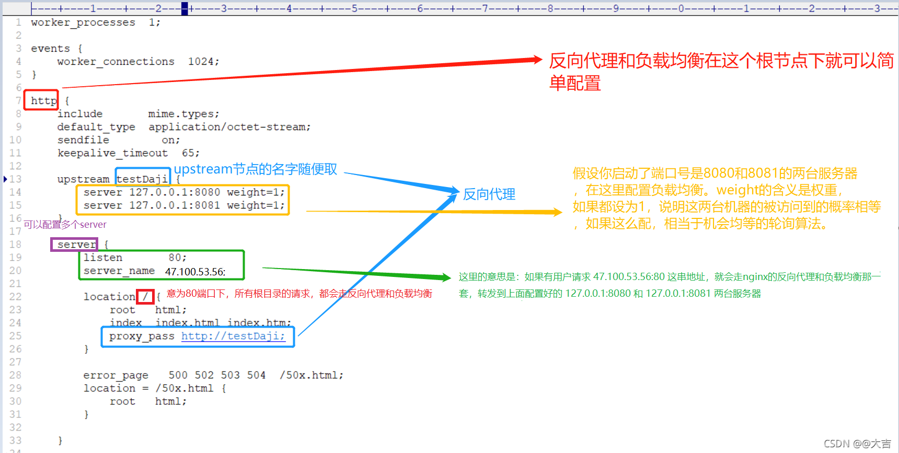899x453 pixels.
Task: Click the value '65;' on line 11
Action: click(191, 153)
